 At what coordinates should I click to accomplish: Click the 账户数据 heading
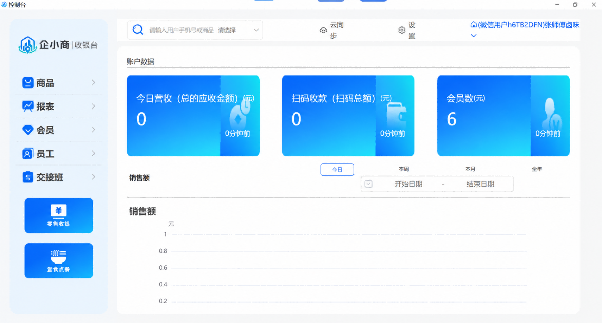tap(140, 62)
